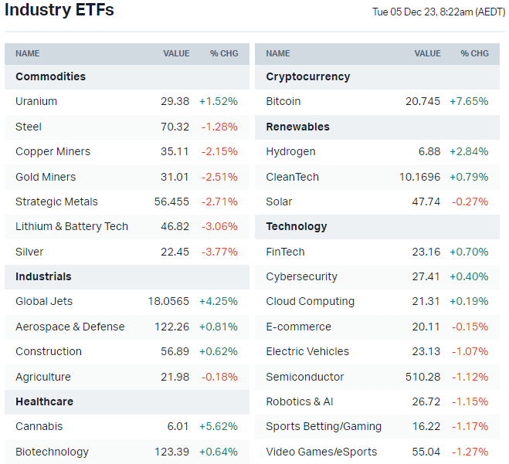Open the Cybersecurity ETF entry
This screenshot has height=464, width=509.
click(301, 276)
